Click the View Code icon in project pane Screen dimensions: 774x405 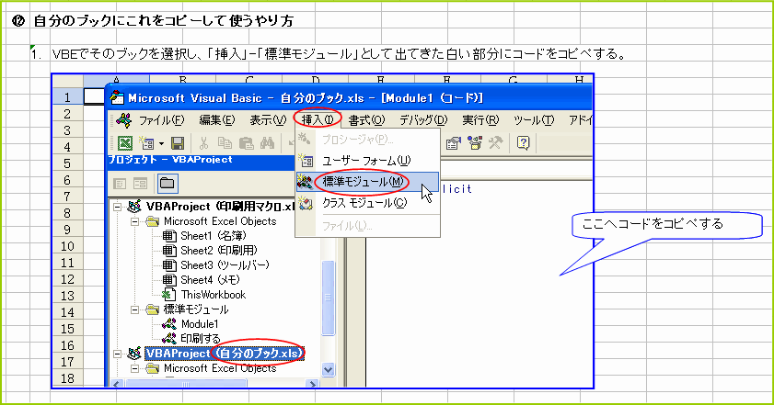[120, 184]
